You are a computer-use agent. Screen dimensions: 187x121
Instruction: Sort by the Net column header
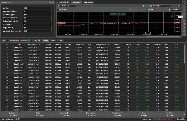click(177, 44)
